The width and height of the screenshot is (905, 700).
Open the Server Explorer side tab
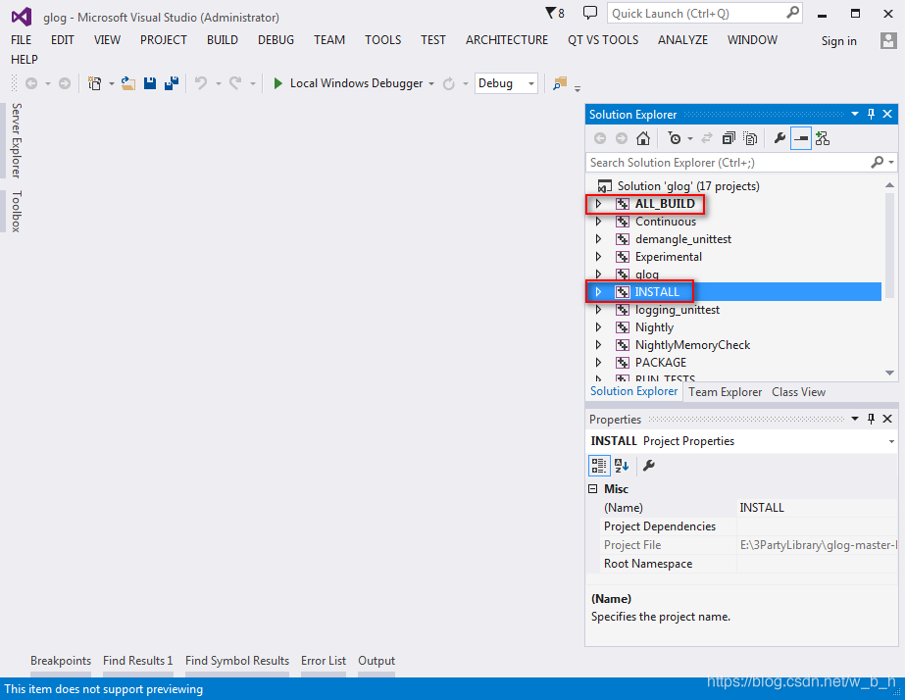click(16, 141)
